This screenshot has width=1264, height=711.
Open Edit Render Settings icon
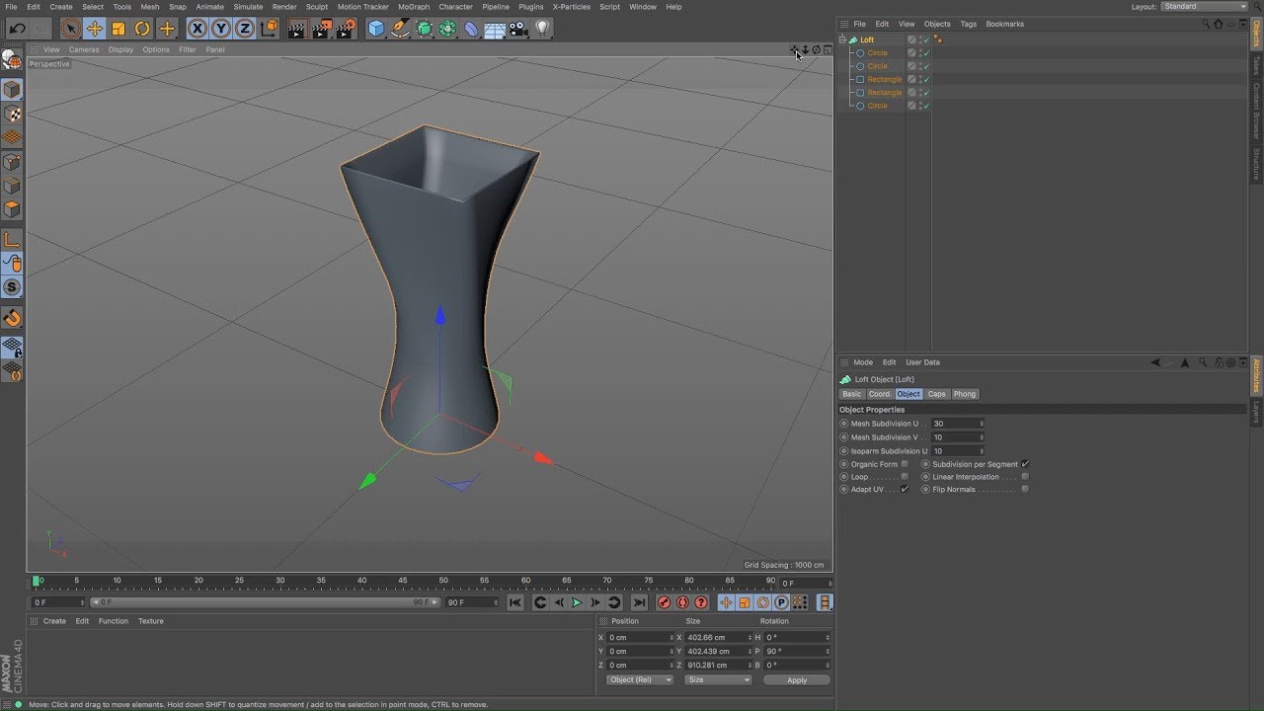pyautogui.click(x=346, y=29)
